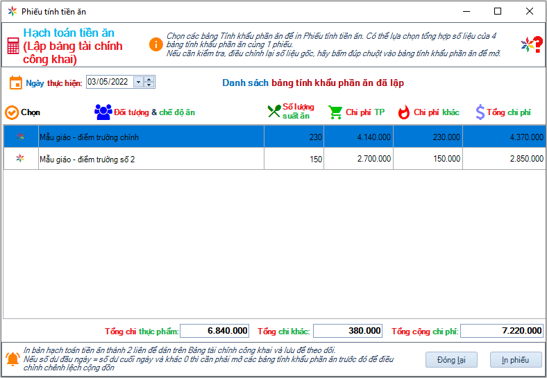Click the green shopping cart Chi phí TP icon
Image resolution: width=547 pixels, height=378 pixels.
click(x=335, y=112)
